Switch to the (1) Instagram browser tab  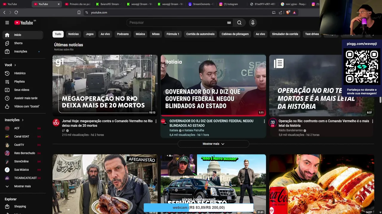[x=232, y=4]
